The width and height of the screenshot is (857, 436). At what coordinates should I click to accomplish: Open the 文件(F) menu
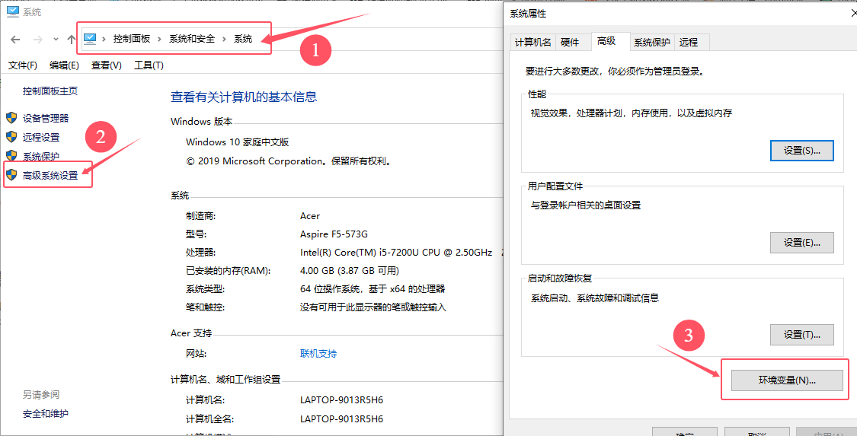coord(23,65)
